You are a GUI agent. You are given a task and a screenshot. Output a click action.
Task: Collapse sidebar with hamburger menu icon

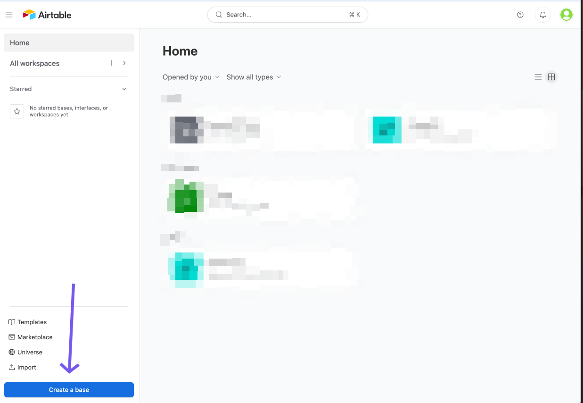(x=9, y=15)
